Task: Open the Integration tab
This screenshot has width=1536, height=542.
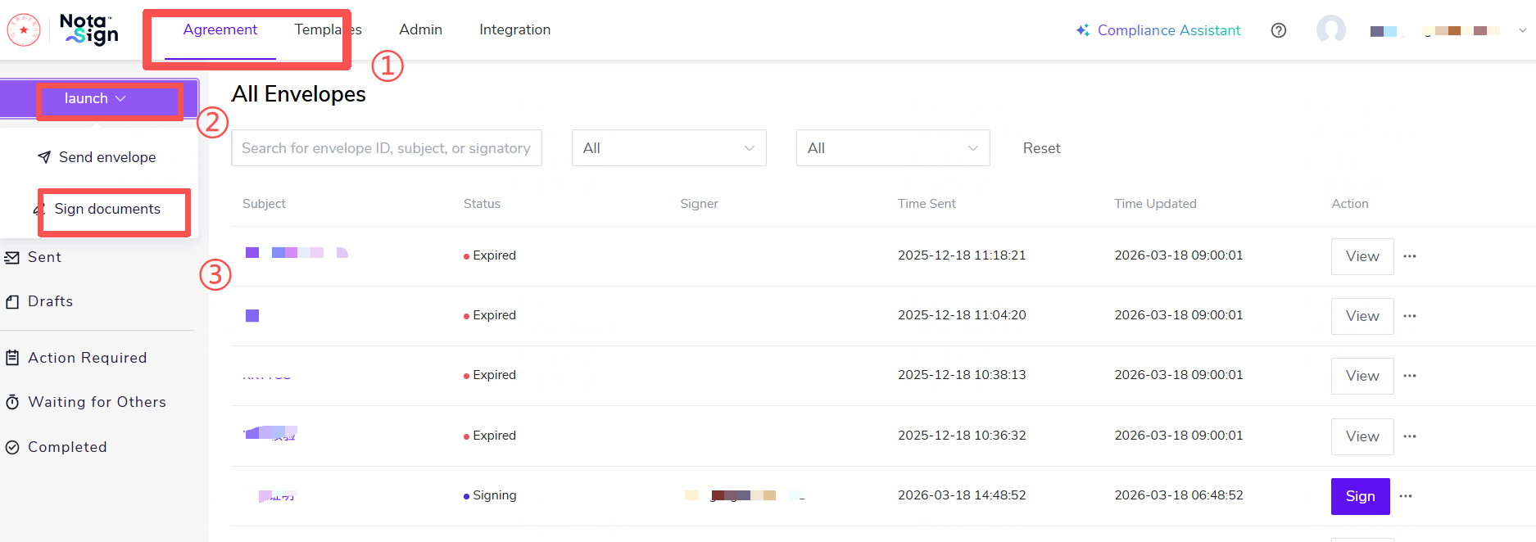Action: (514, 29)
